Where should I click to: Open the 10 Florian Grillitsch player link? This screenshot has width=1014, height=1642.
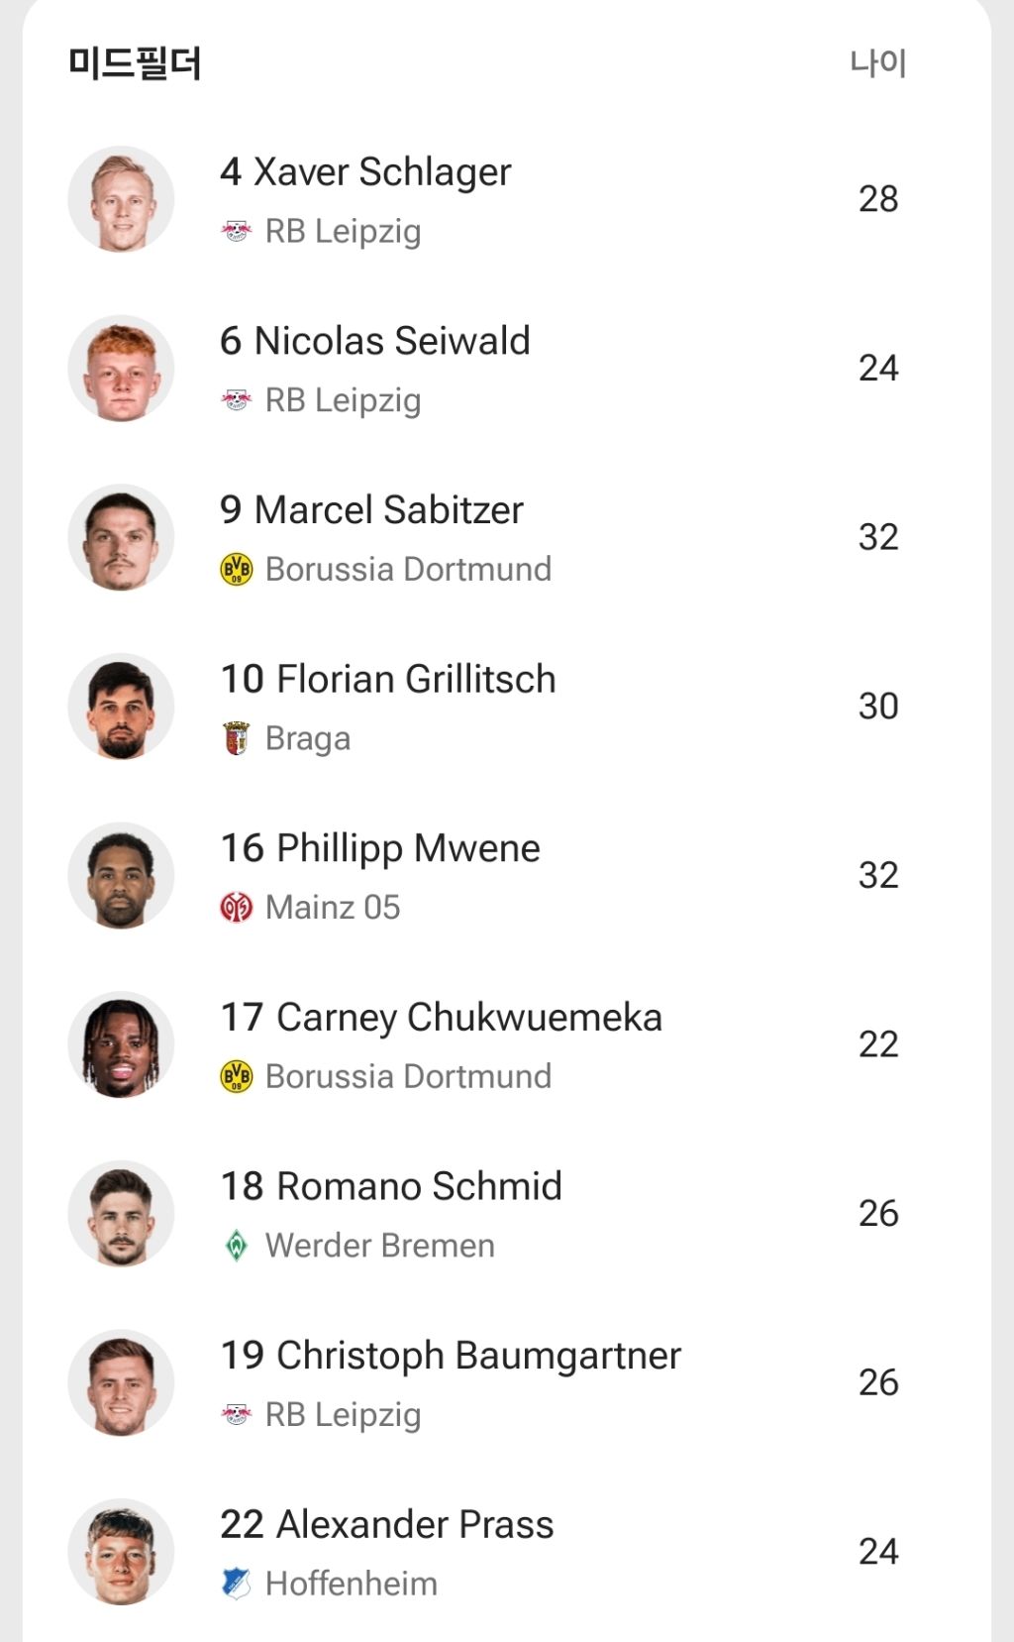(387, 680)
